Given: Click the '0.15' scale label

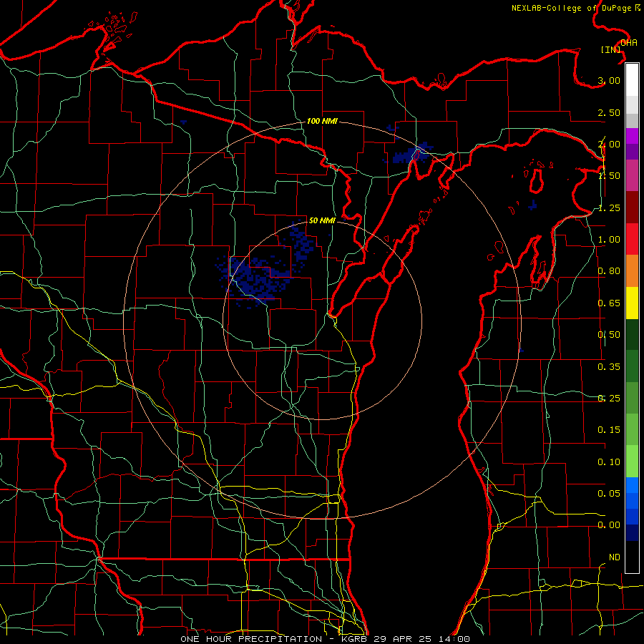Looking at the screenshot, I should pos(609,430).
